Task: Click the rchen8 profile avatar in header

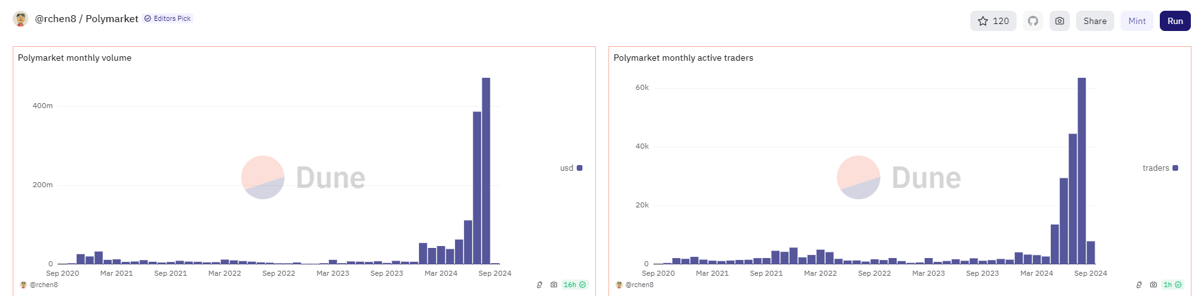Action: pyautogui.click(x=21, y=19)
